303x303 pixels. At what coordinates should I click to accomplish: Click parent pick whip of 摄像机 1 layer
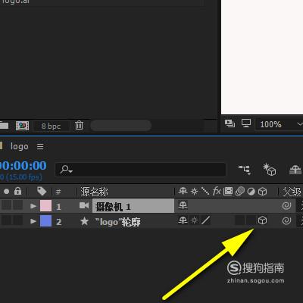coord(286,205)
